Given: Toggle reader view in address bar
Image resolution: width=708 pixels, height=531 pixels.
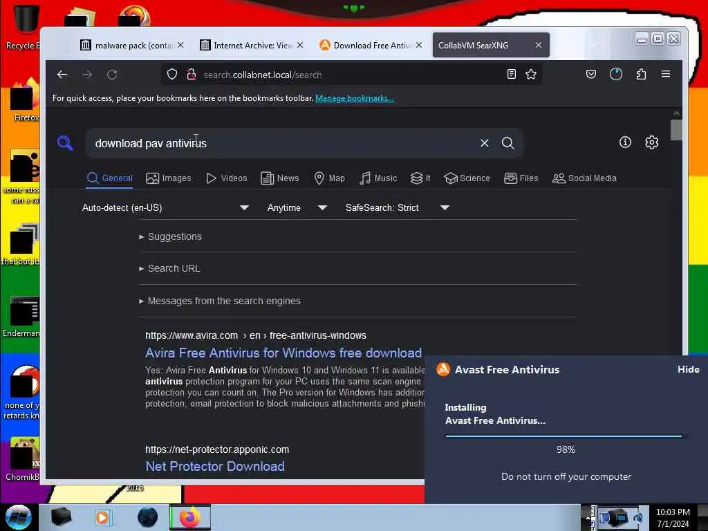Looking at the screenshot, I should (511, 75).
